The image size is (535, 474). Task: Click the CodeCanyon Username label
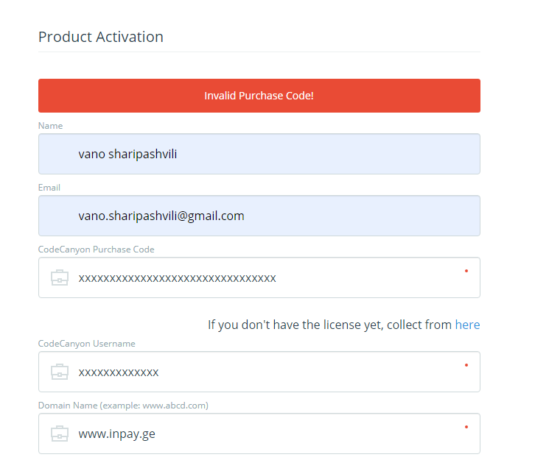[86, 344]
